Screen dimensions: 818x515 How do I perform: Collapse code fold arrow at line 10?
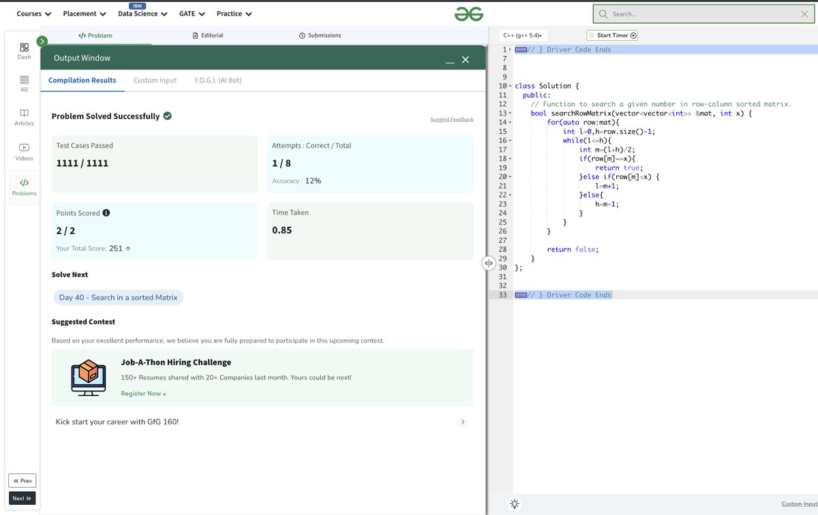(x=510, y=86)
